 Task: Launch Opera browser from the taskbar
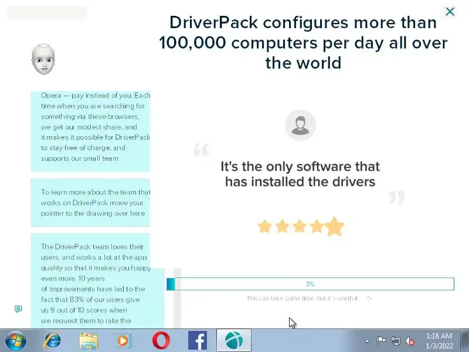tap(161, 340)
